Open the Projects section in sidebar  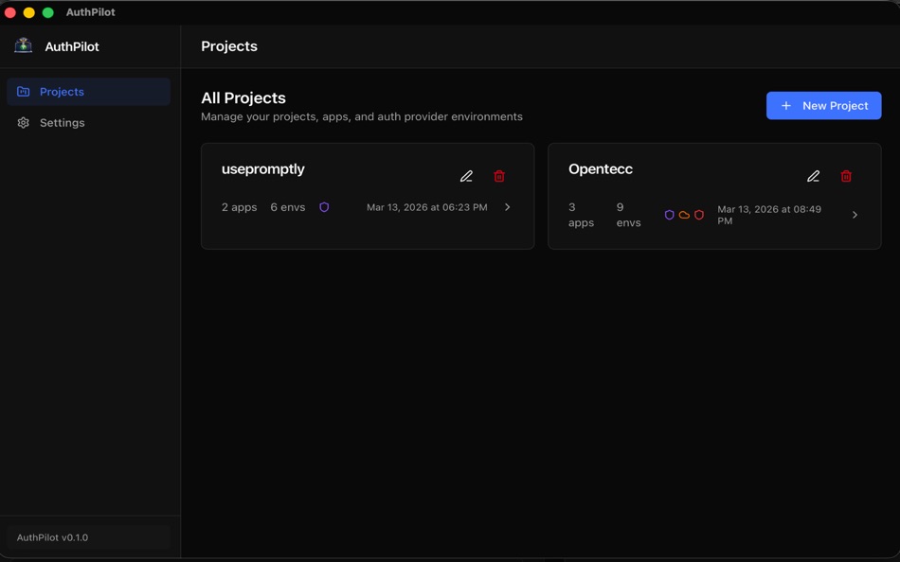pyautogui.click(x=88, y=92)
